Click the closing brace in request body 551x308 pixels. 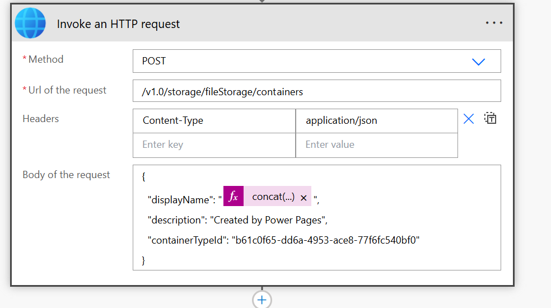pyautogui.click(x=144, y=260)
